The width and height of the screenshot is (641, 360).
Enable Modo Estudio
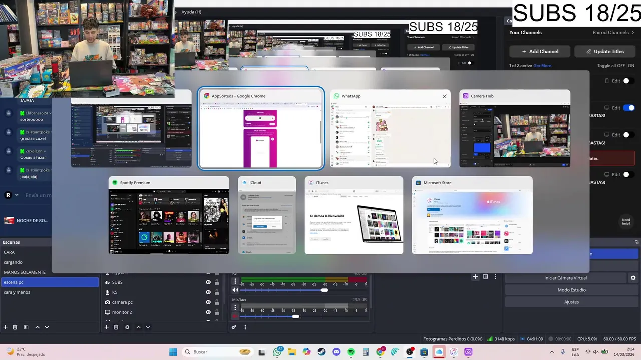pyautogui.click(x=571, y=290)
